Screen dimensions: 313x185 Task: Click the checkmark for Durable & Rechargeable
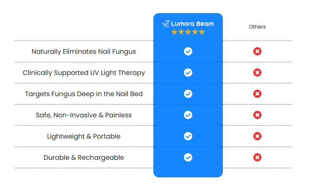[188, 158]
